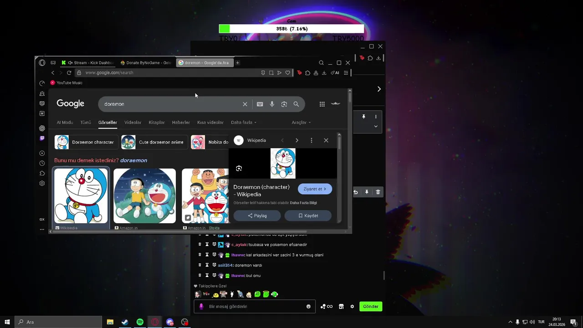Open Google on-screen keyboard icon
The width and height of the screenshot is (583, 328).
(x=260, y=104)
